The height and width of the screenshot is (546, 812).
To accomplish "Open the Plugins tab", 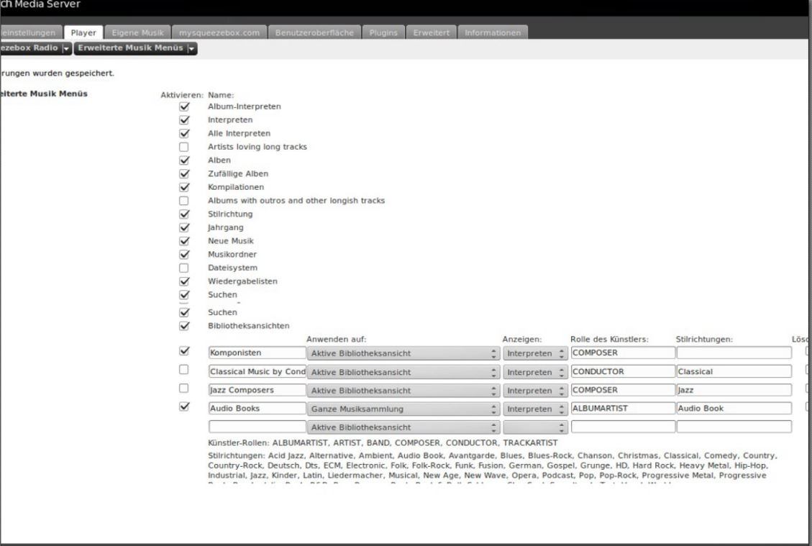I will coord(381,33).
